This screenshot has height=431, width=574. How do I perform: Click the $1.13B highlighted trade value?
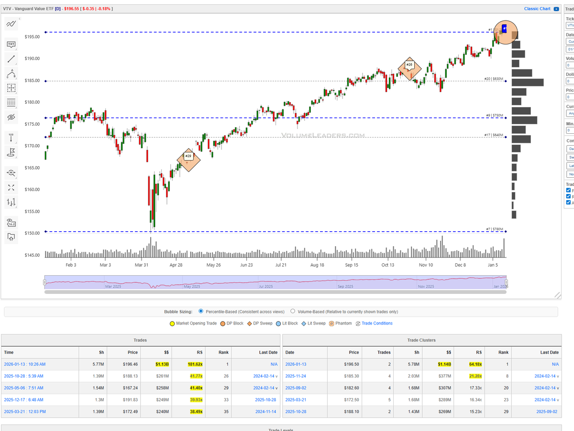tap(162, 364)
